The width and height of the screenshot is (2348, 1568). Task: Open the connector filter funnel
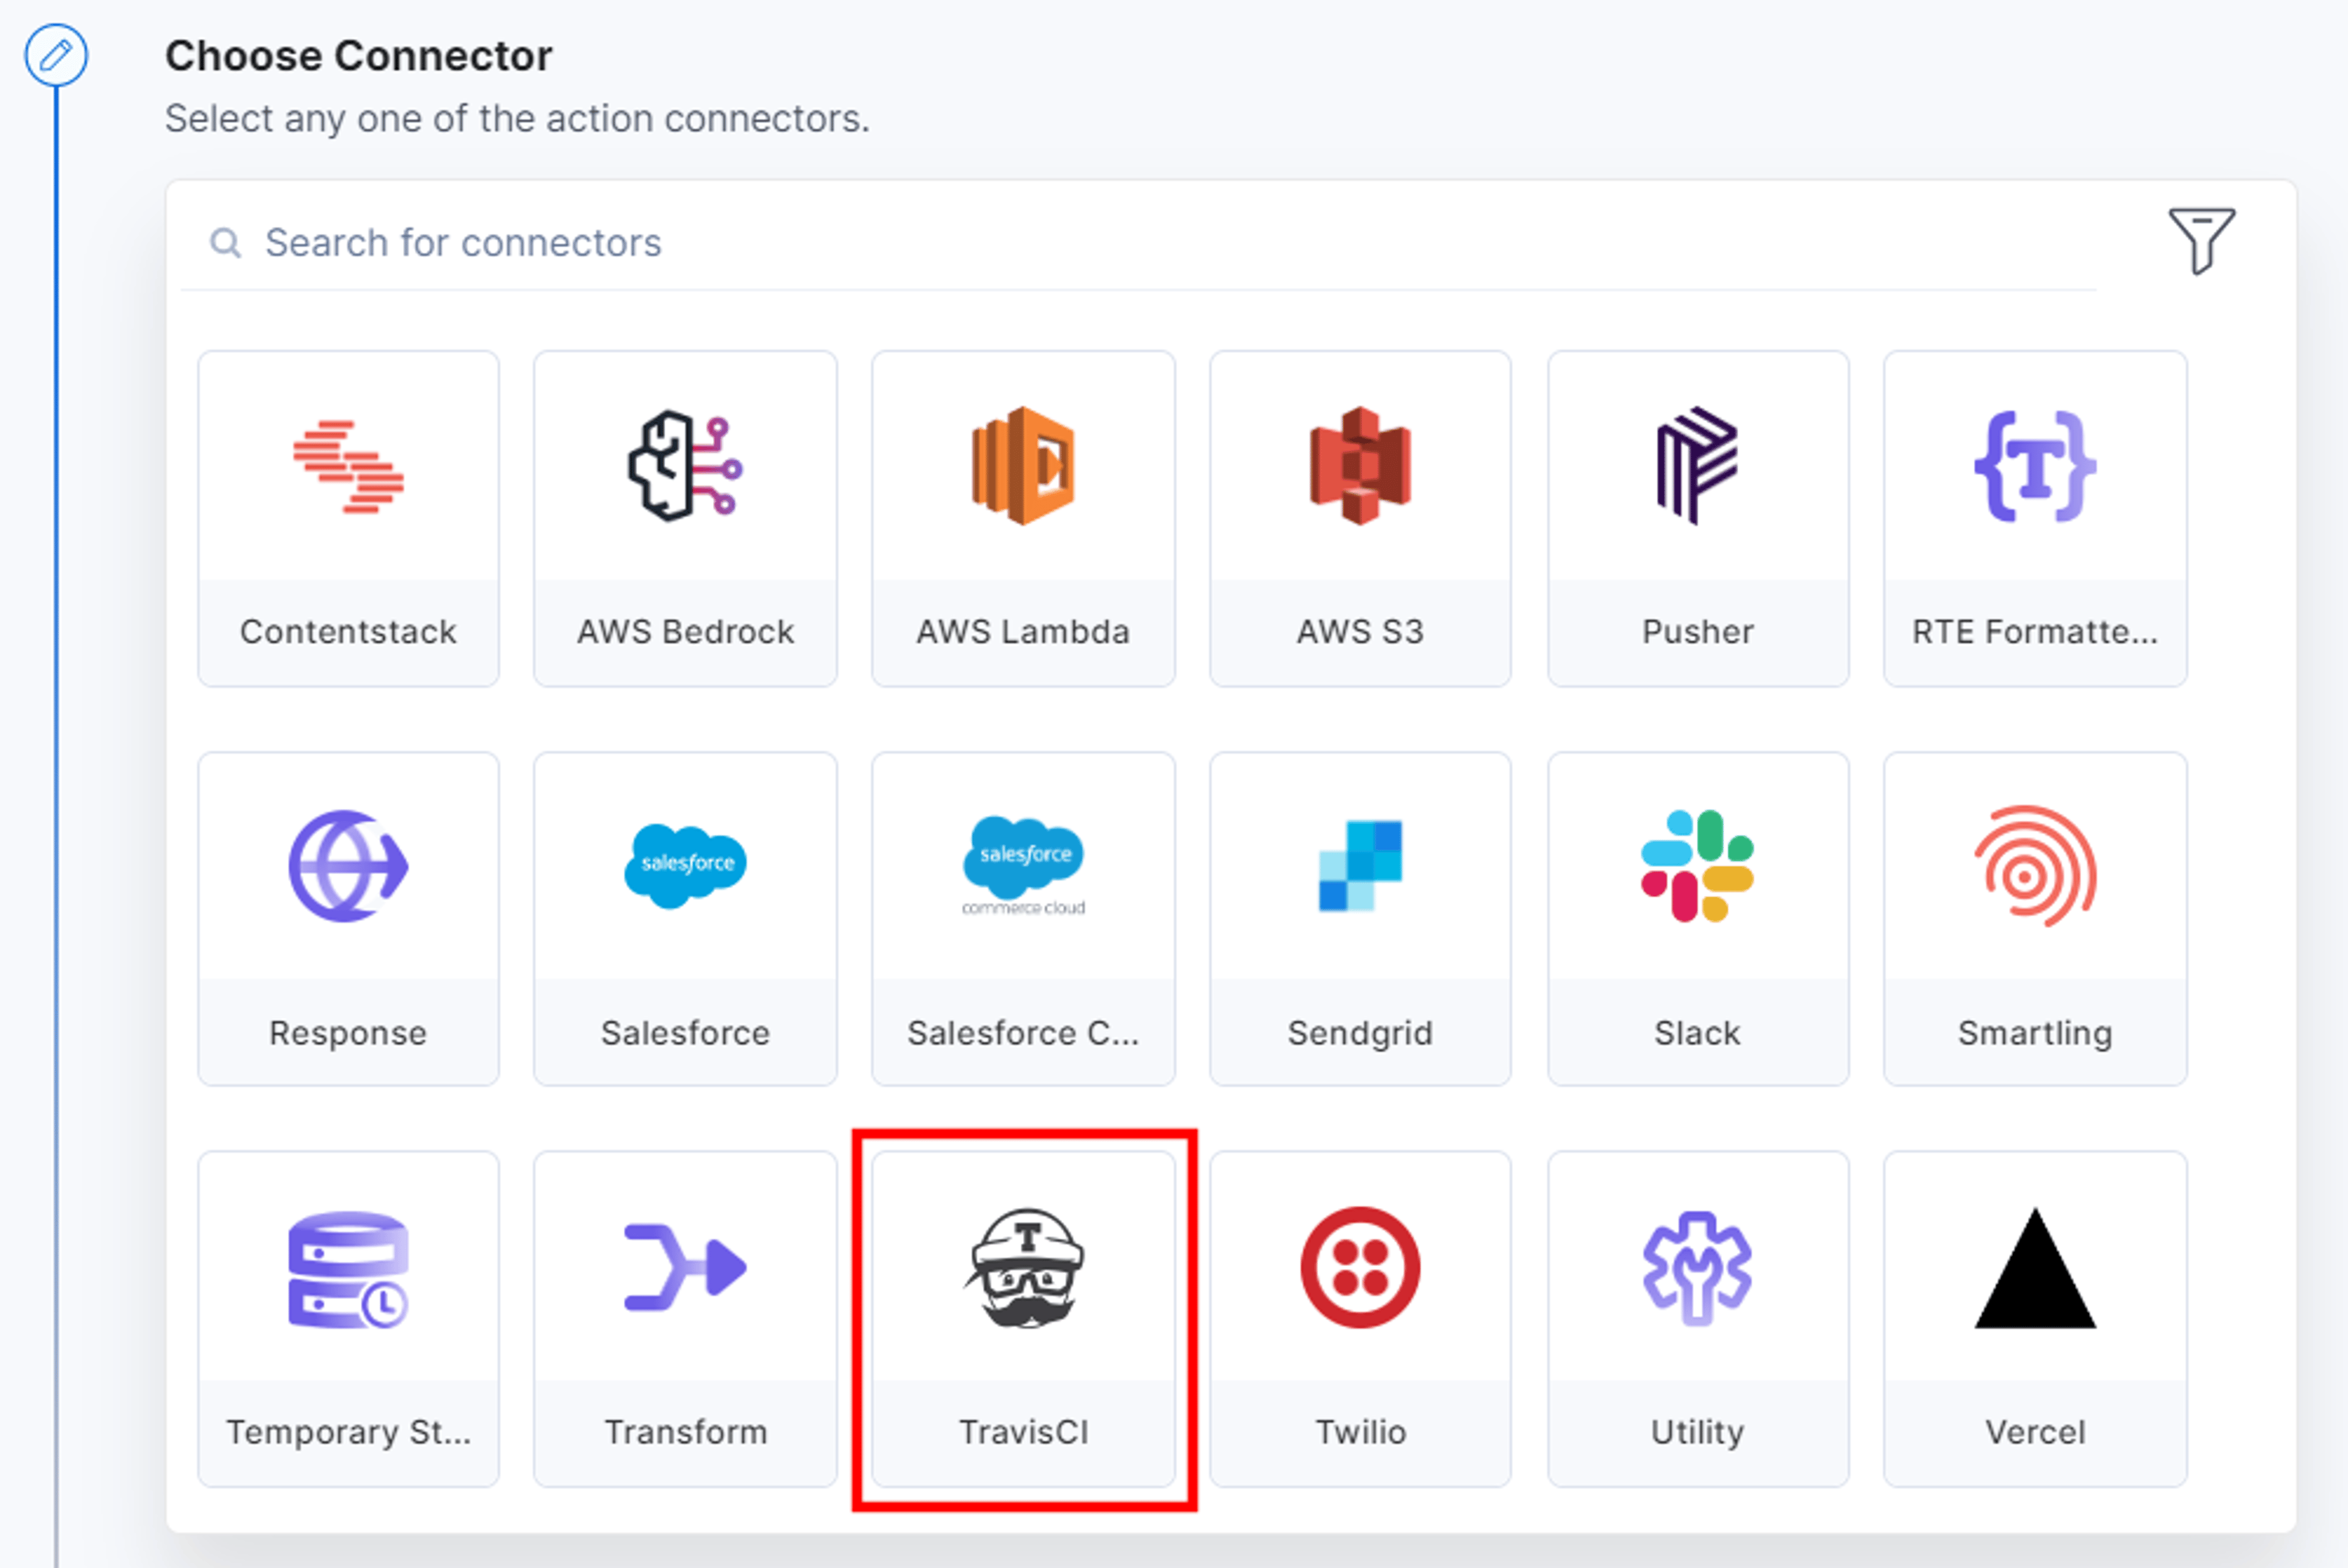pyautogui.click(x=2201, y=240)
